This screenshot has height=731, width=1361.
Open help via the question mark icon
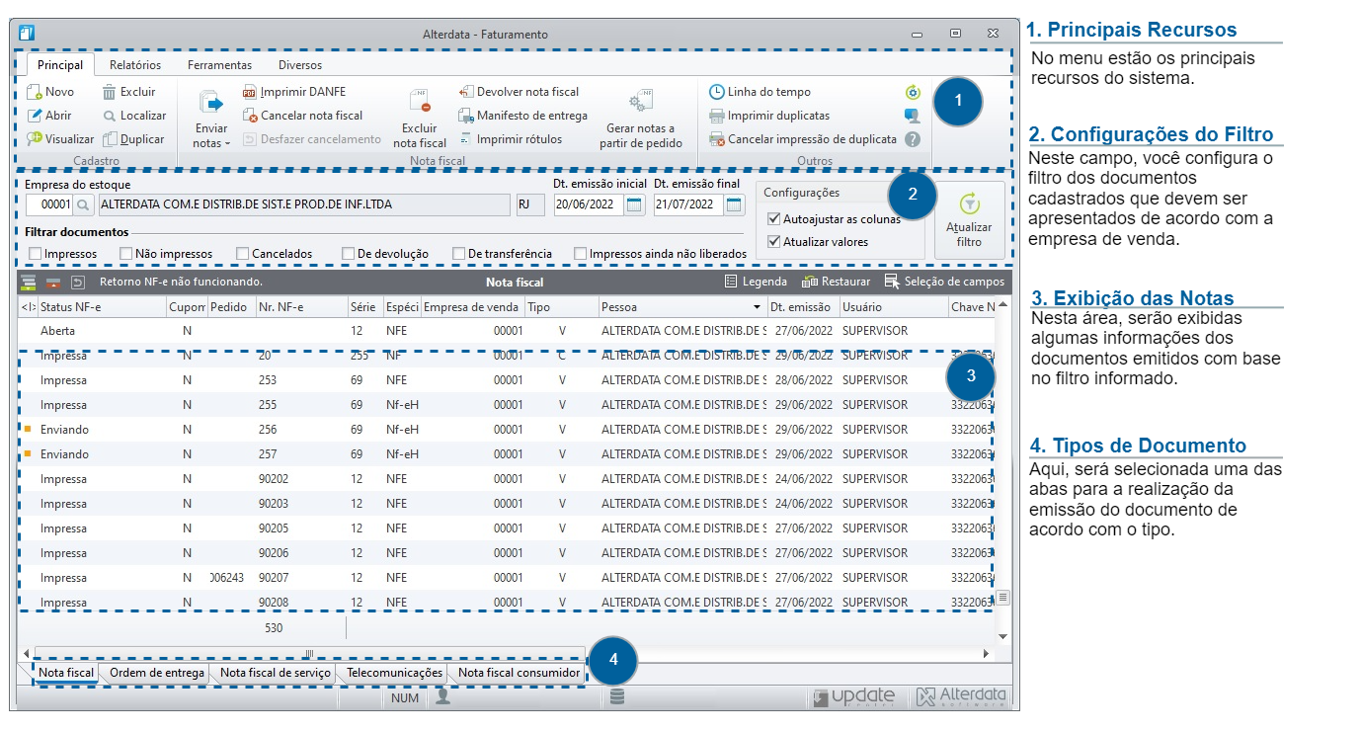point(913,139)
